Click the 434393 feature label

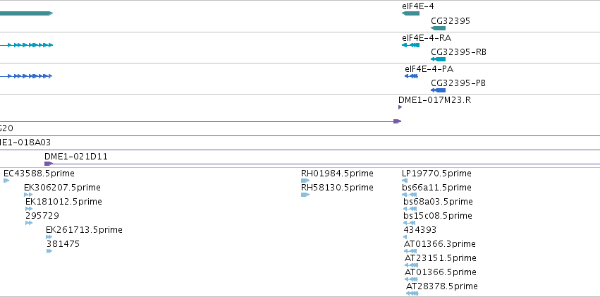click(420, 230)
